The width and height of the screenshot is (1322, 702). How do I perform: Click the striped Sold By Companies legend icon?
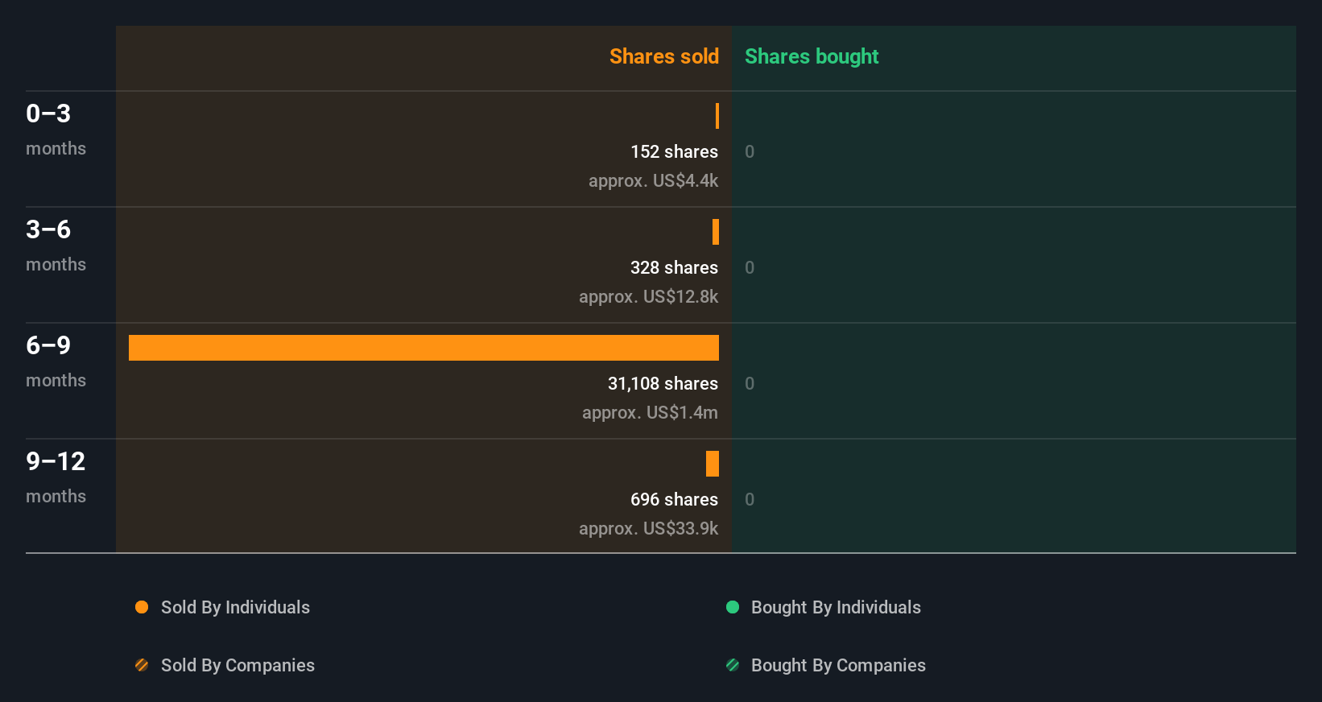tap(142, 665)
